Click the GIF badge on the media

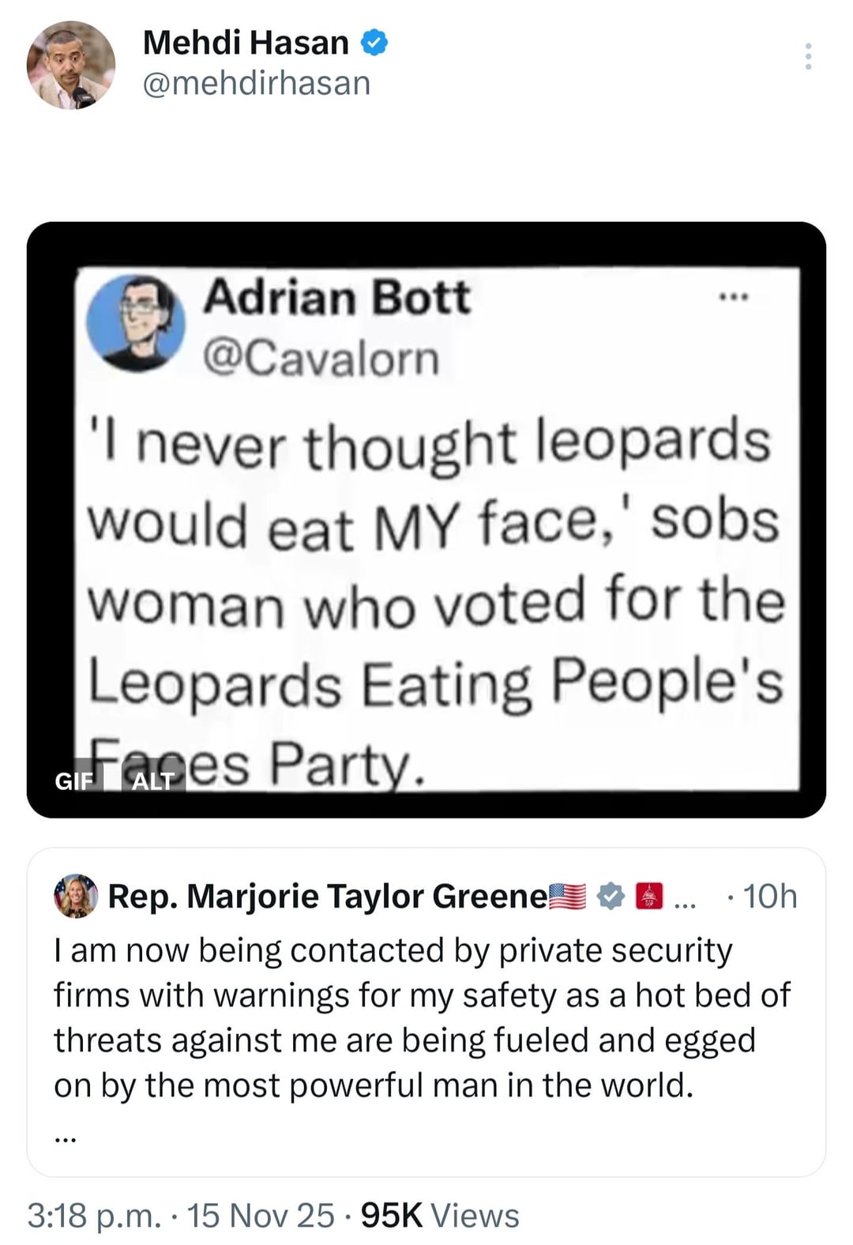pyautogui.click(x=73, y=781)
